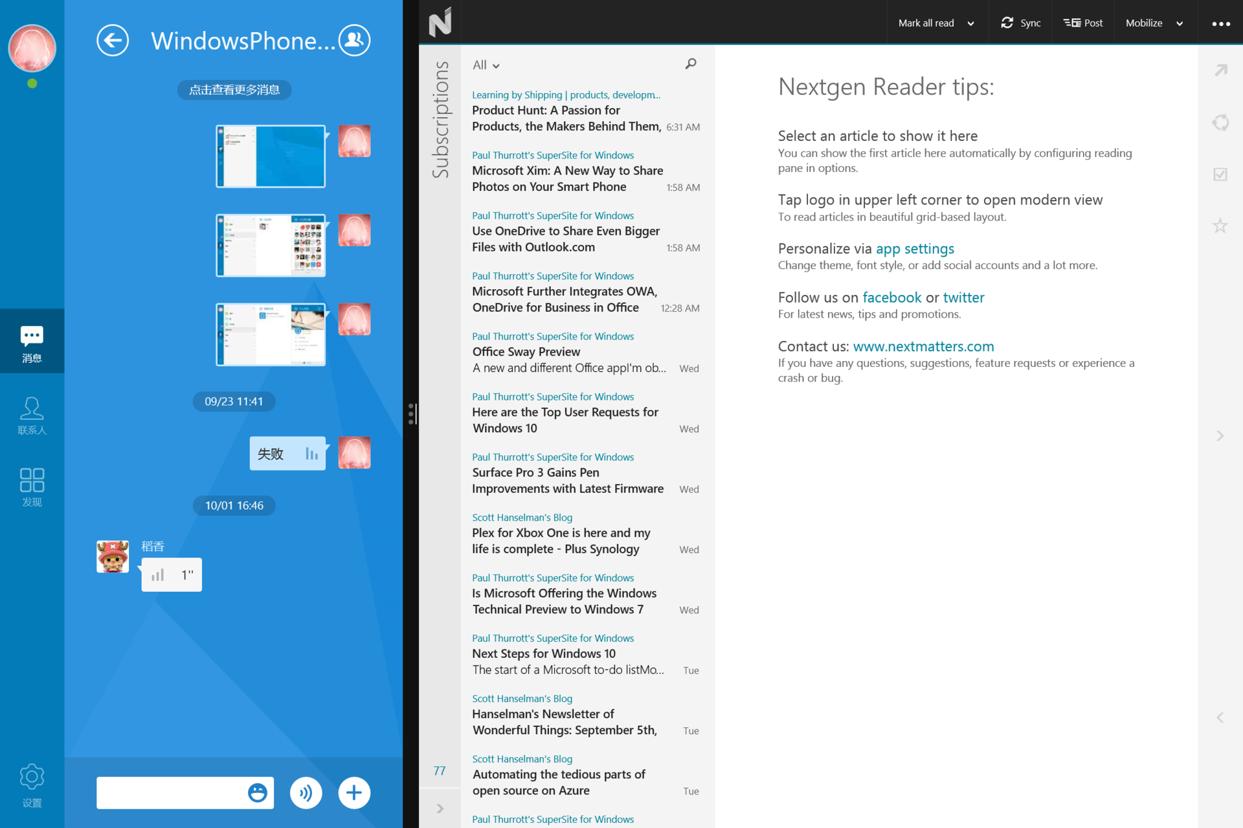Screen dimensions: 1243x828
Task: Mobilize the current article
Action: click(x=1144, y=23)
